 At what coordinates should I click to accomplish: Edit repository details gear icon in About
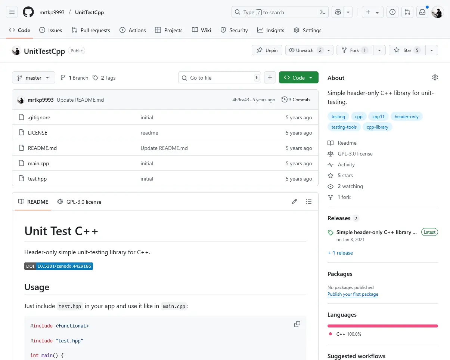pyautogui.click(x=435, y=77)
